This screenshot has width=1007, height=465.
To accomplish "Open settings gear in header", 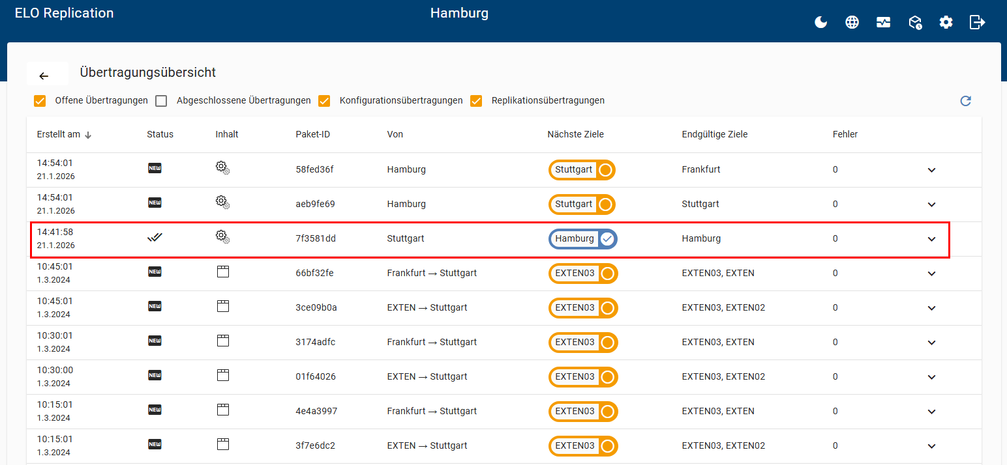I will [x=946, y=22].
